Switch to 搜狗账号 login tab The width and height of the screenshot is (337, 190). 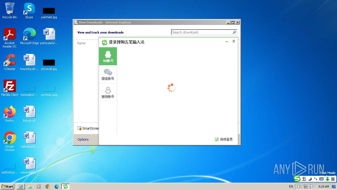click(108, 92)
